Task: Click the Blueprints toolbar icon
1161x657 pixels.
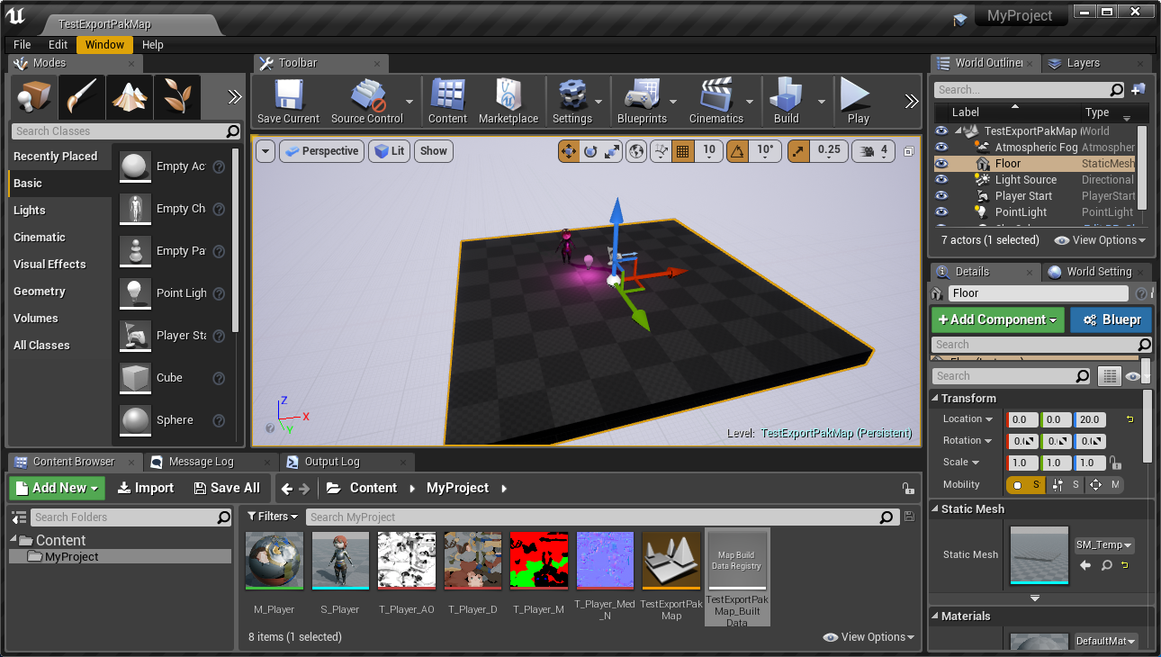Action: pos(641,94)
